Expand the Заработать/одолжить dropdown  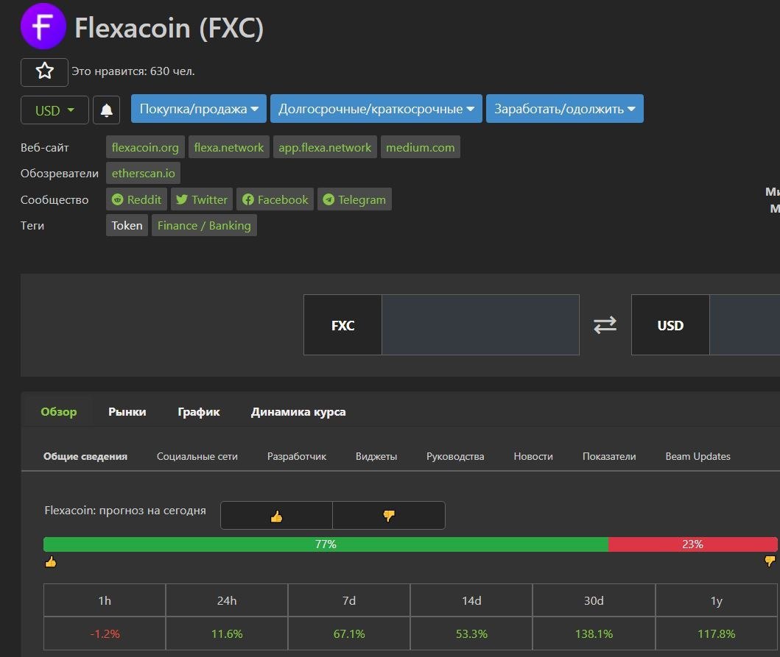tap(565, 108)
